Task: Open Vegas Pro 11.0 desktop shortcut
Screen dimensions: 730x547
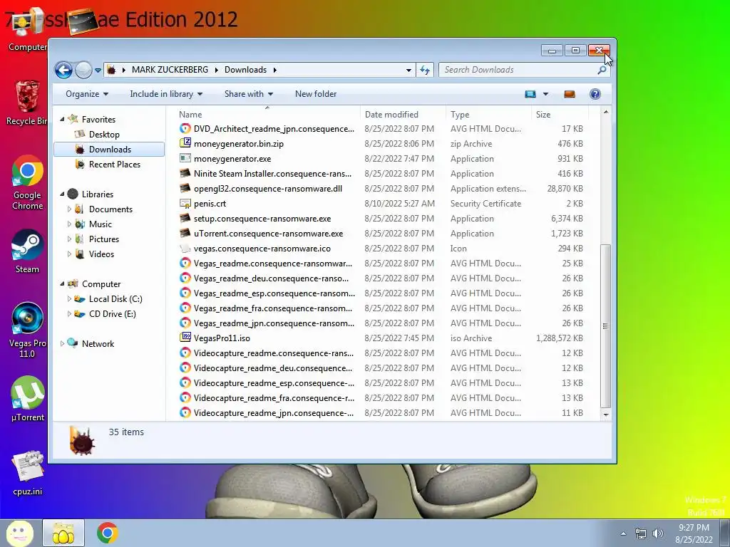Action: pyautogui.click(x=27, y=330)
